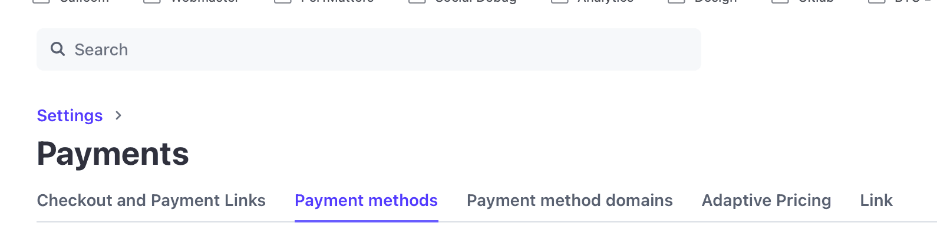Click the purple underline beneath Payment methods
The height and width of the screenshot is (246, 937).
tap(366, 221)
